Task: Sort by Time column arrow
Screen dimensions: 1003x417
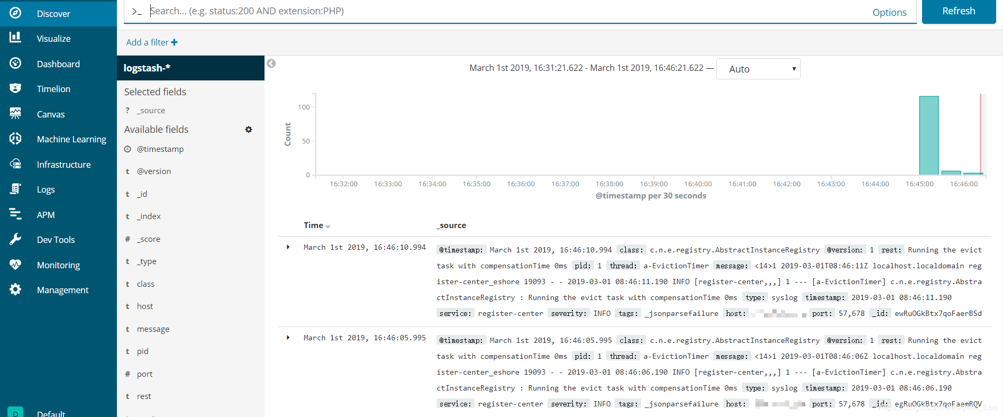Action: point(328,226)
